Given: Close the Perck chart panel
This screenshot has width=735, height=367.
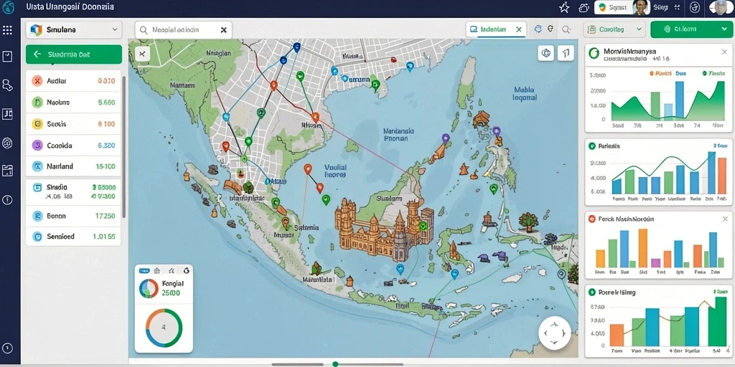Looking at the screenshot, I should 724,219.
